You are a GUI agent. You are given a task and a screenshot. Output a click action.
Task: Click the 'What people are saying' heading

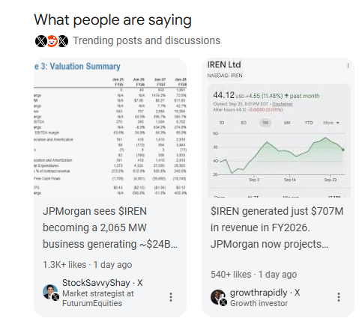[113, 20]
